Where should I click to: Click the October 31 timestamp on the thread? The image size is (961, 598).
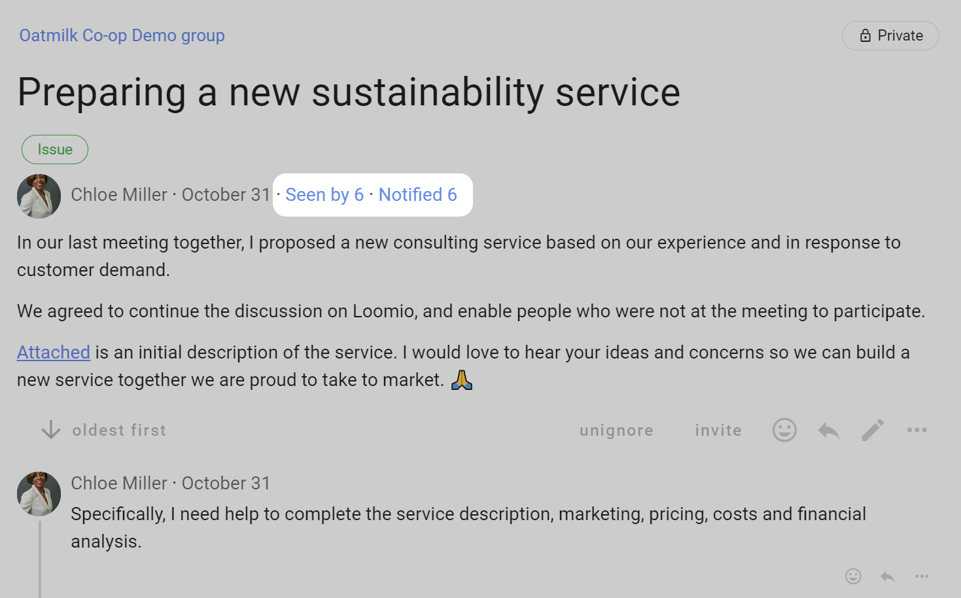coord(226,194)
